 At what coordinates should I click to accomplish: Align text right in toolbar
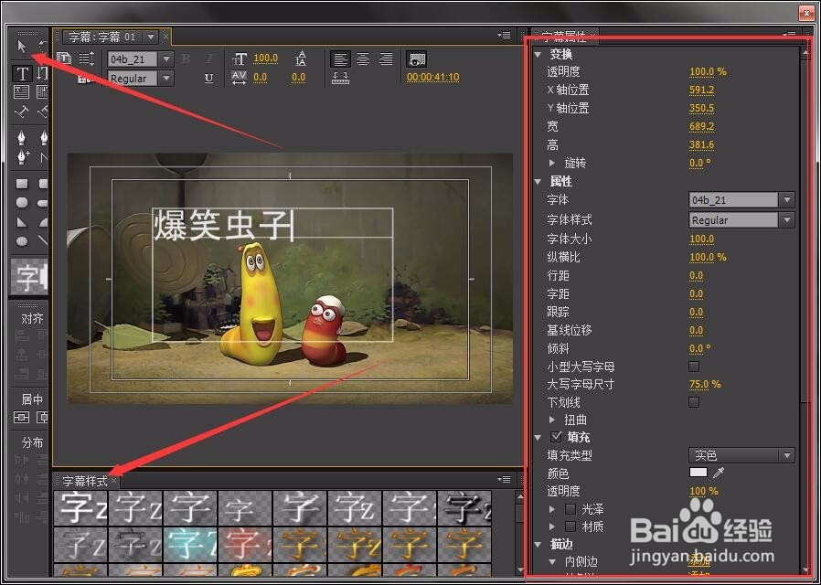(x=386, y=58)
